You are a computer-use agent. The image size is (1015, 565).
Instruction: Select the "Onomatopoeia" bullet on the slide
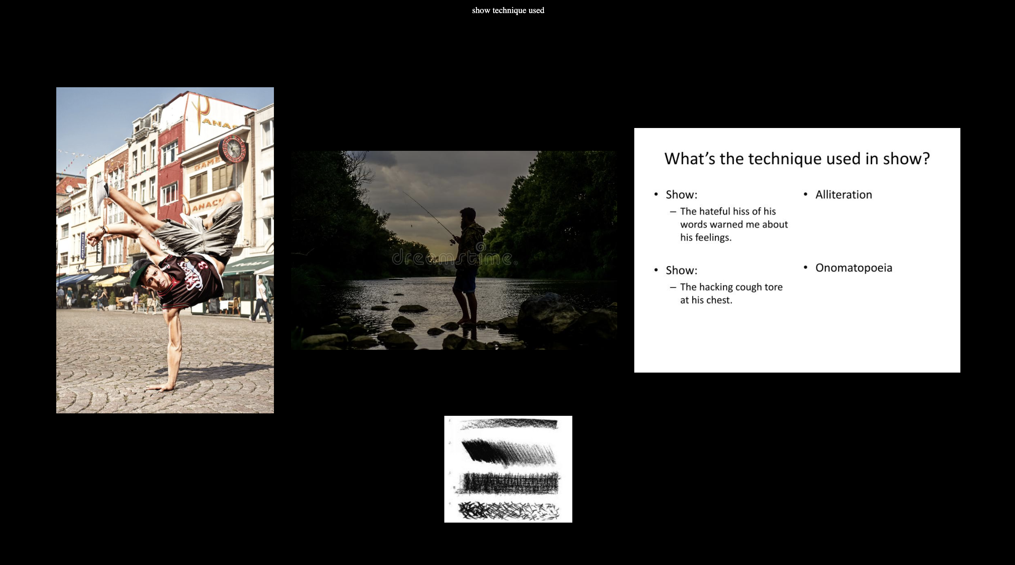click(853, 268)
